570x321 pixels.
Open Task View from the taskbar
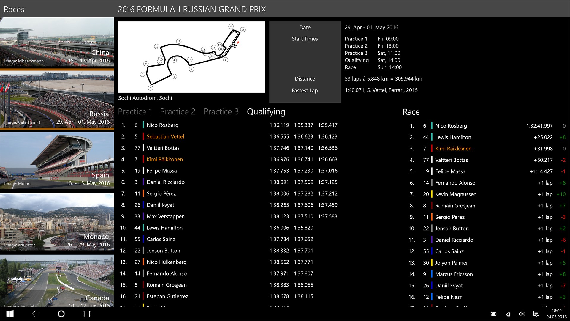click(x=86, y=314)
